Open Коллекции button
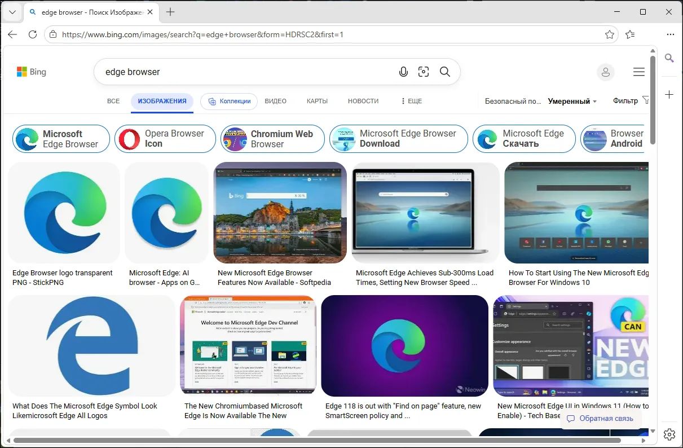Screen dimensions: 683x448 coord(229,101)
